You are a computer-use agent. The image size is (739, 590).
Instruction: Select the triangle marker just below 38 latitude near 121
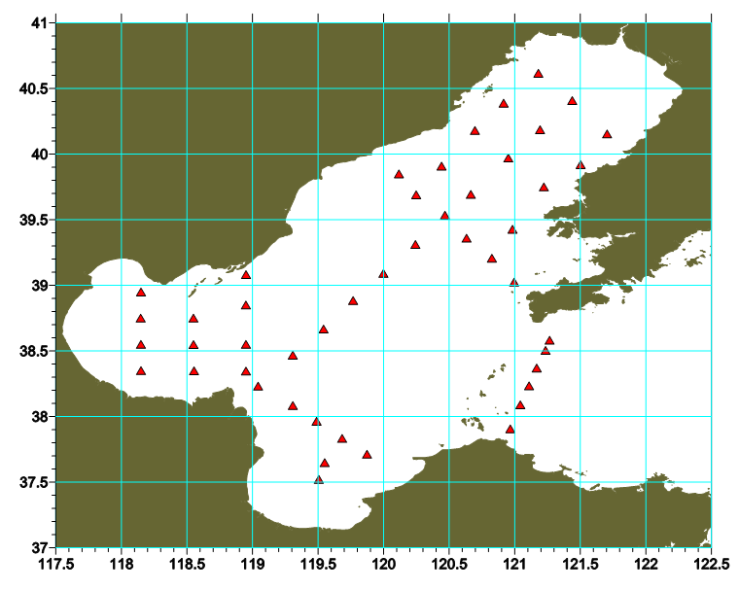point(510,430)
